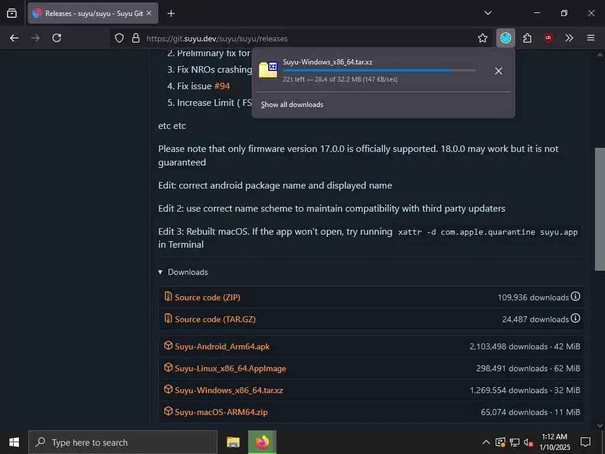Click the archive icon before Source code (TAR.GZ)
This screenshot has width=605, height=454.
point(168,318)
